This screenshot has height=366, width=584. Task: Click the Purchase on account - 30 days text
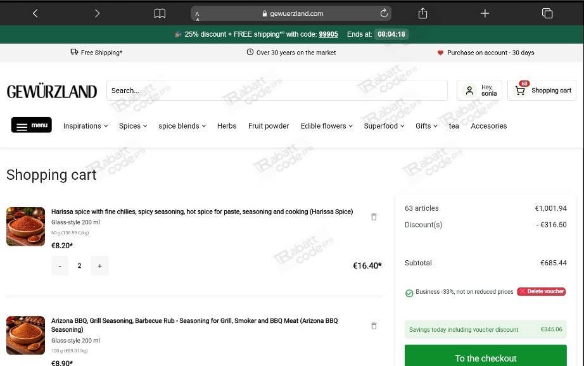tap(490, 53)
